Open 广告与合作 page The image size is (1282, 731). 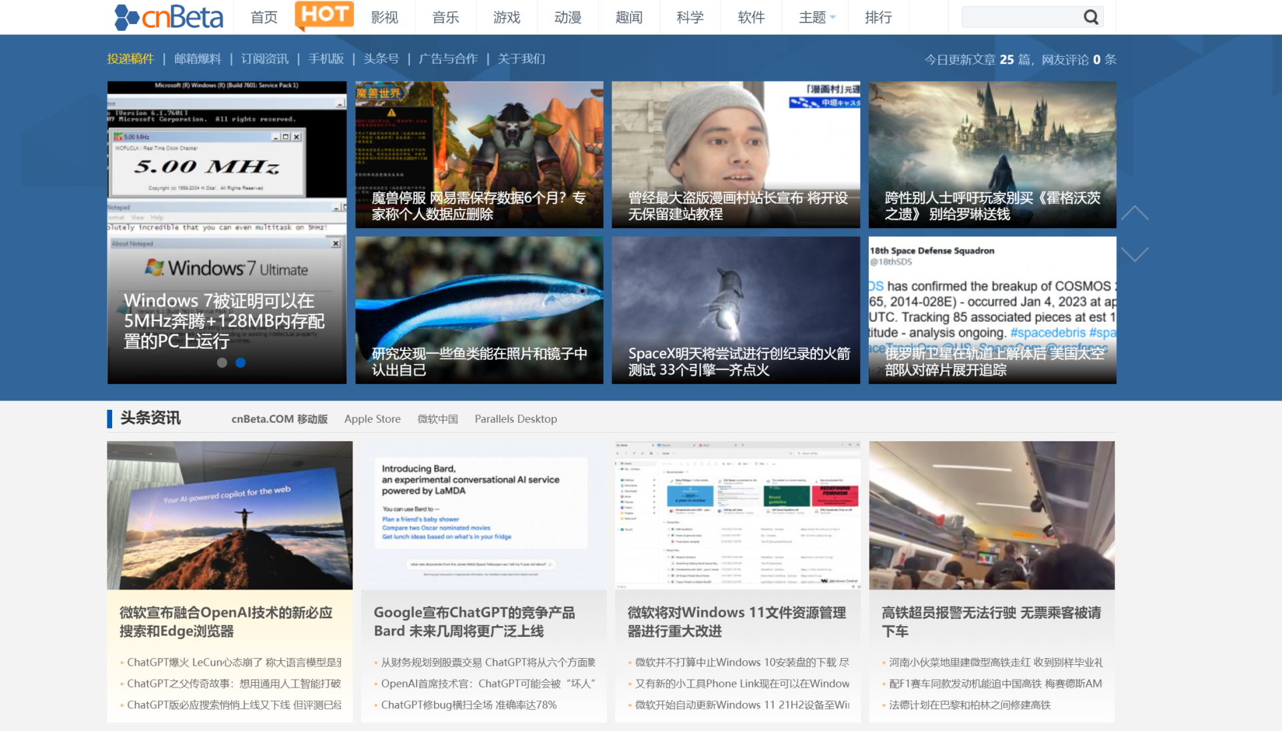pyautogui.click(x=448, y=59)
